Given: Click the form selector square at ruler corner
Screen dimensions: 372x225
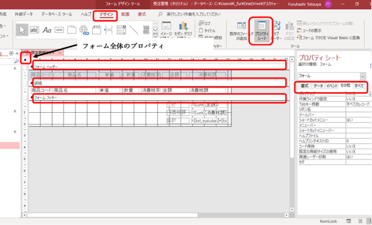Looking at the screenshot, I should point(26,61).
